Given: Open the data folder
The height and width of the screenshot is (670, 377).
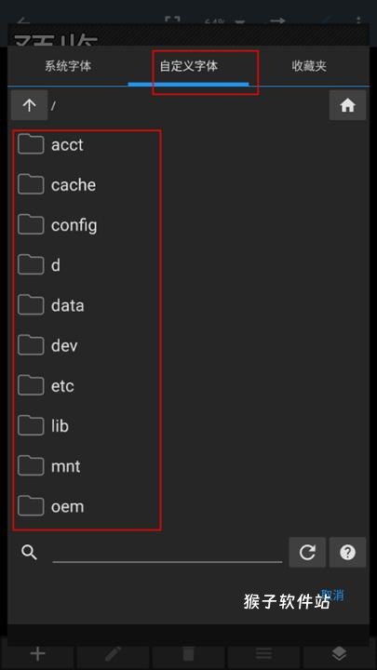Looking at the screenshot, I should pos(87,305).
